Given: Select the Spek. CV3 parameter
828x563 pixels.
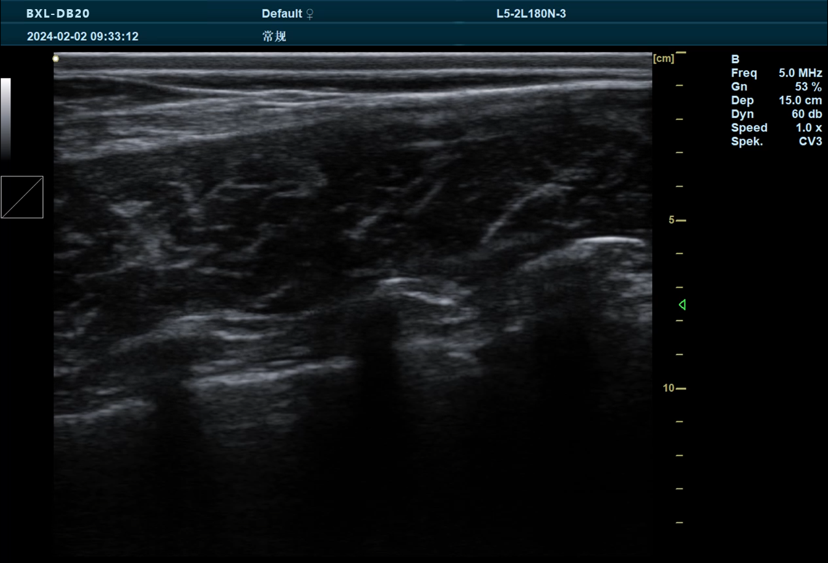Looking at the screenshot, I should tap(776, 141).
